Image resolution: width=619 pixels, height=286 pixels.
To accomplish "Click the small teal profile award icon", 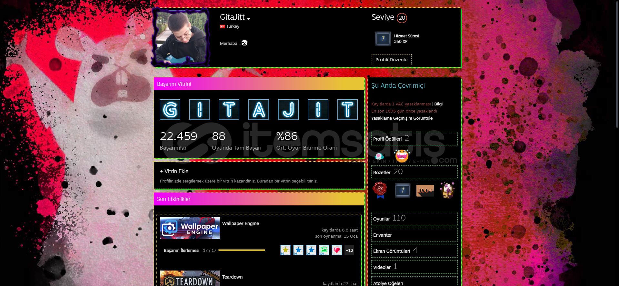I will pyautogui.click(x=379, y=157).
